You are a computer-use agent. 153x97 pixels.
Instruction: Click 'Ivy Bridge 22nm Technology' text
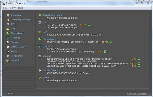61,28
